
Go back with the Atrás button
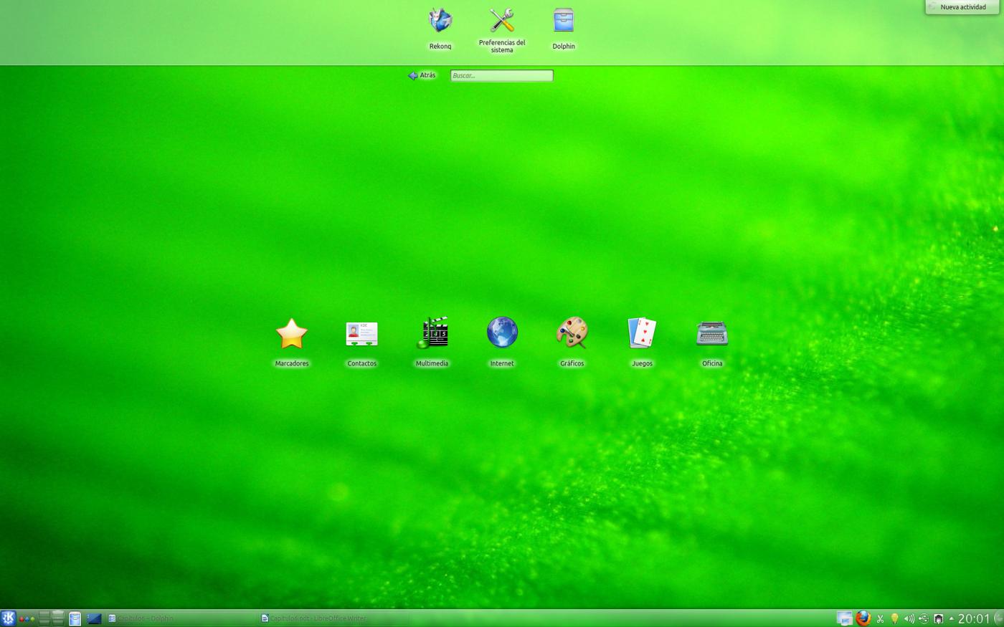[422, 75]
